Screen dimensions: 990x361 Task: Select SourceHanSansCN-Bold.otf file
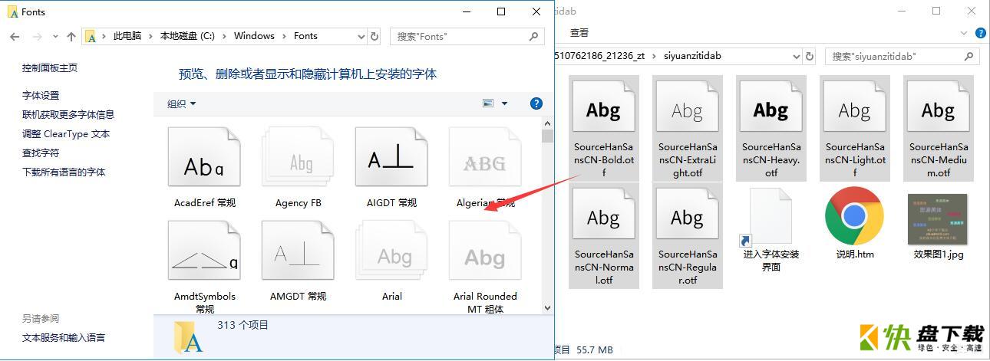click(x=603, y=127)
